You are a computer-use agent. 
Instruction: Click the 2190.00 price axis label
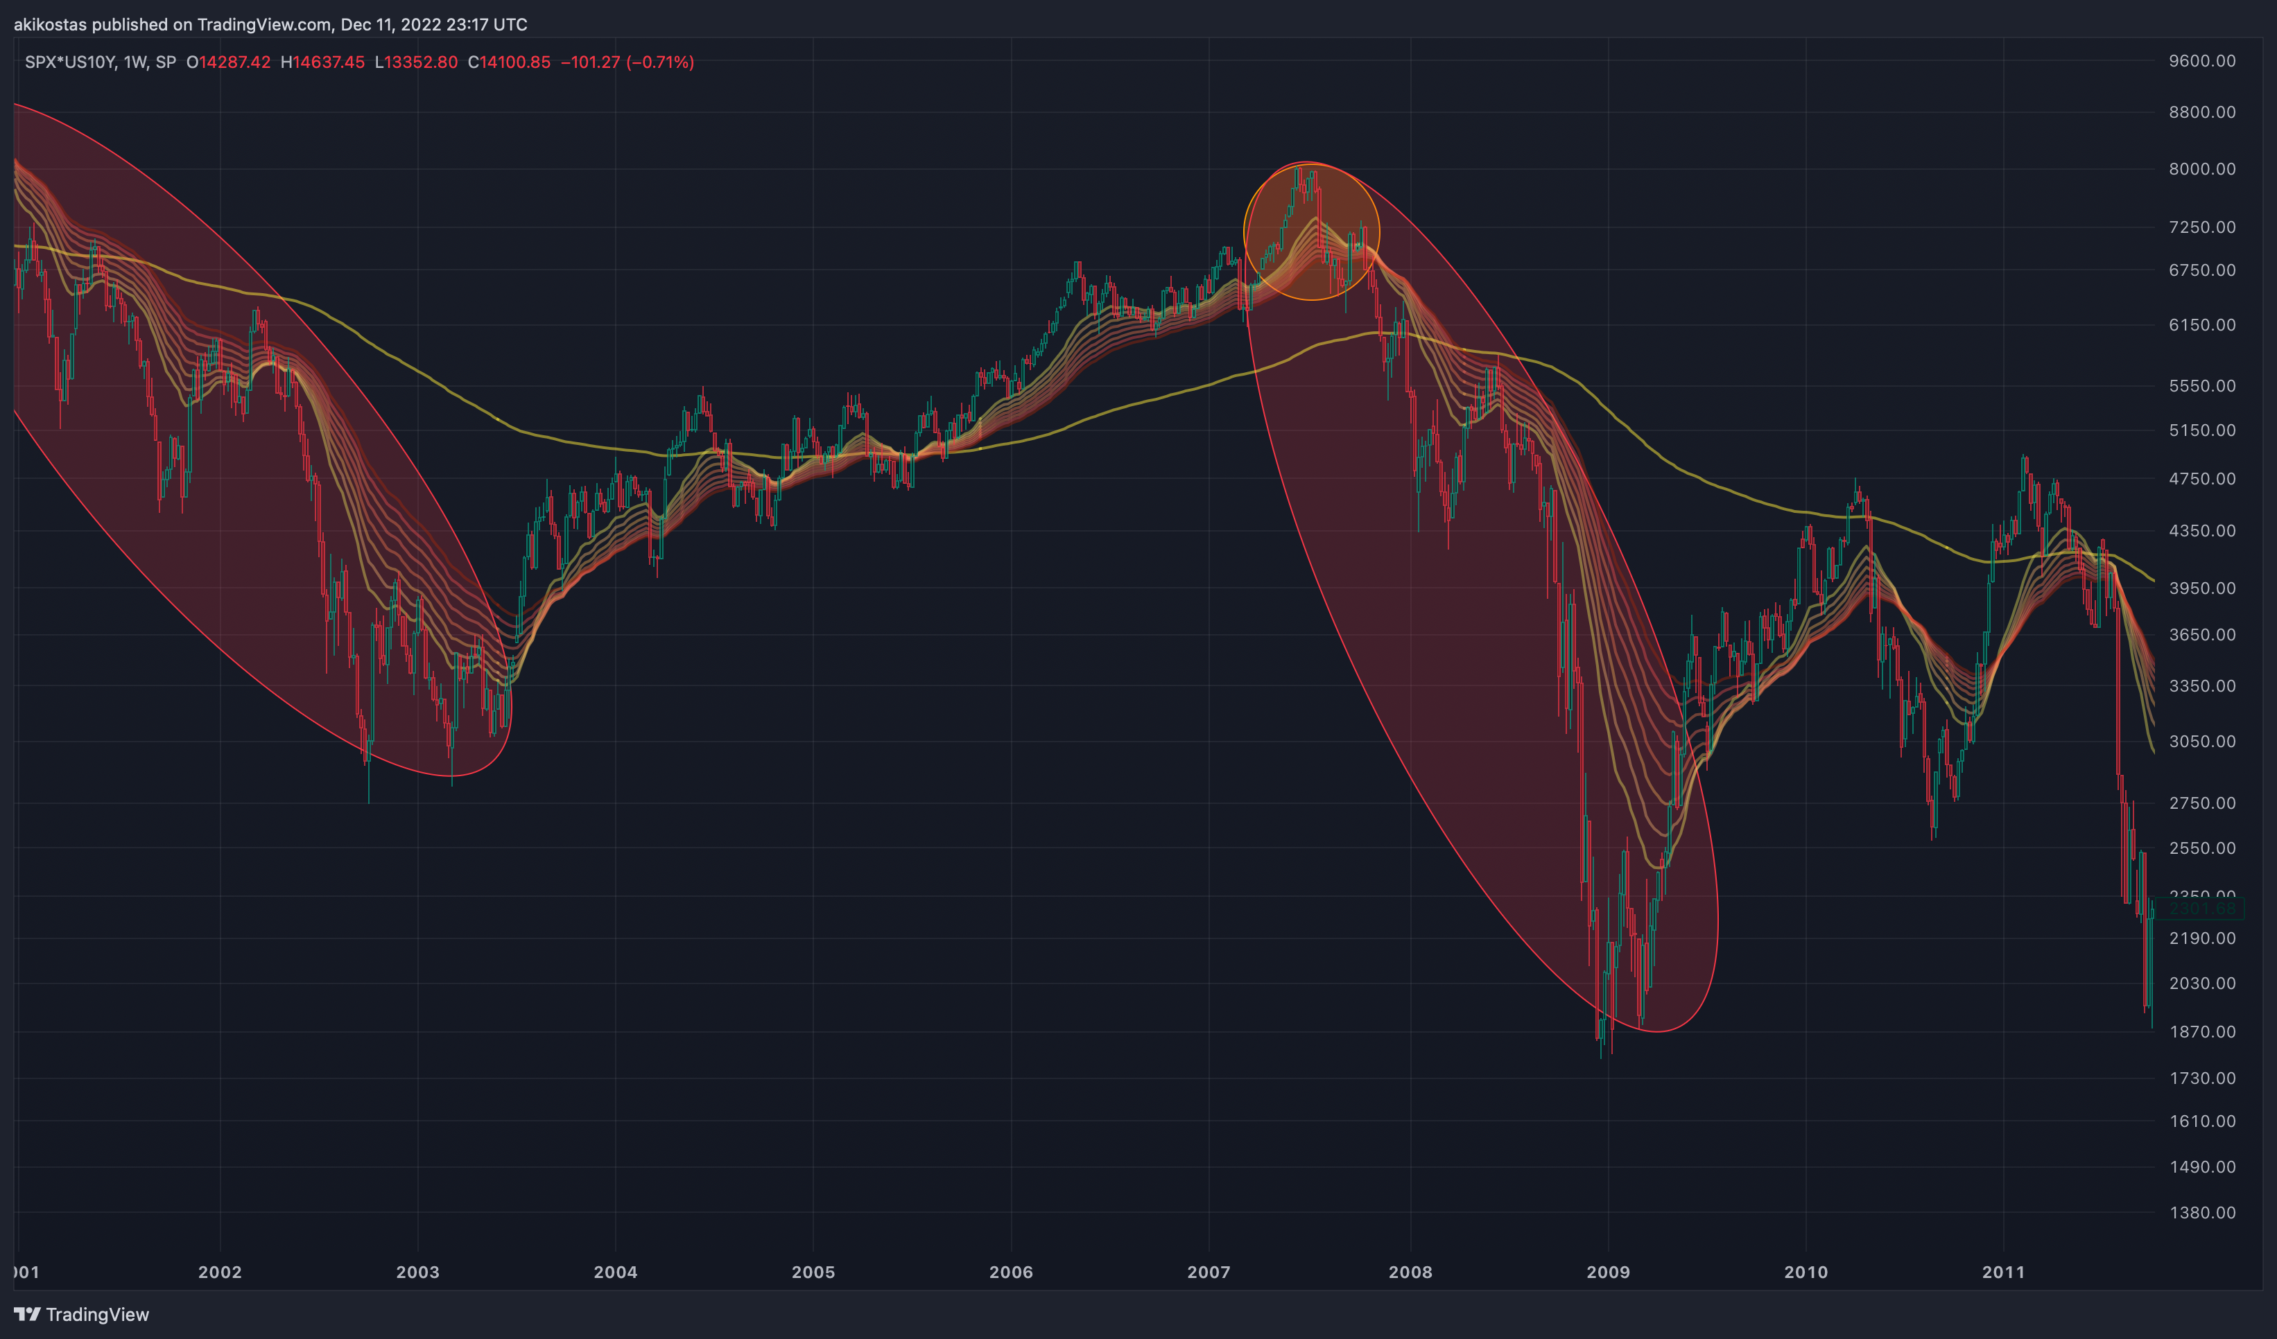point(2203,938)
